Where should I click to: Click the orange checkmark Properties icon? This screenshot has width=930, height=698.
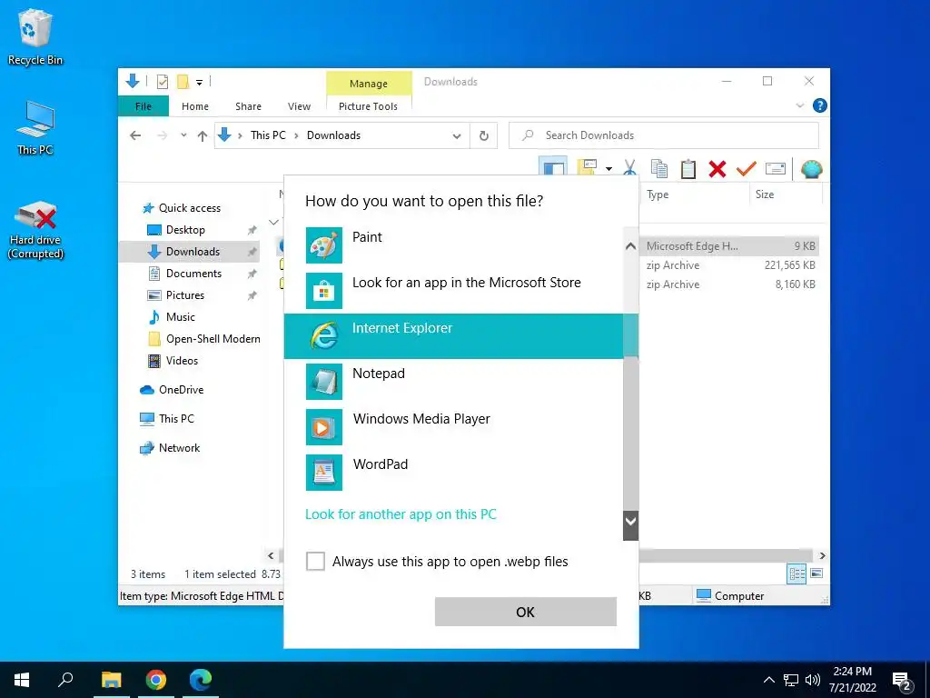[747, 169]
